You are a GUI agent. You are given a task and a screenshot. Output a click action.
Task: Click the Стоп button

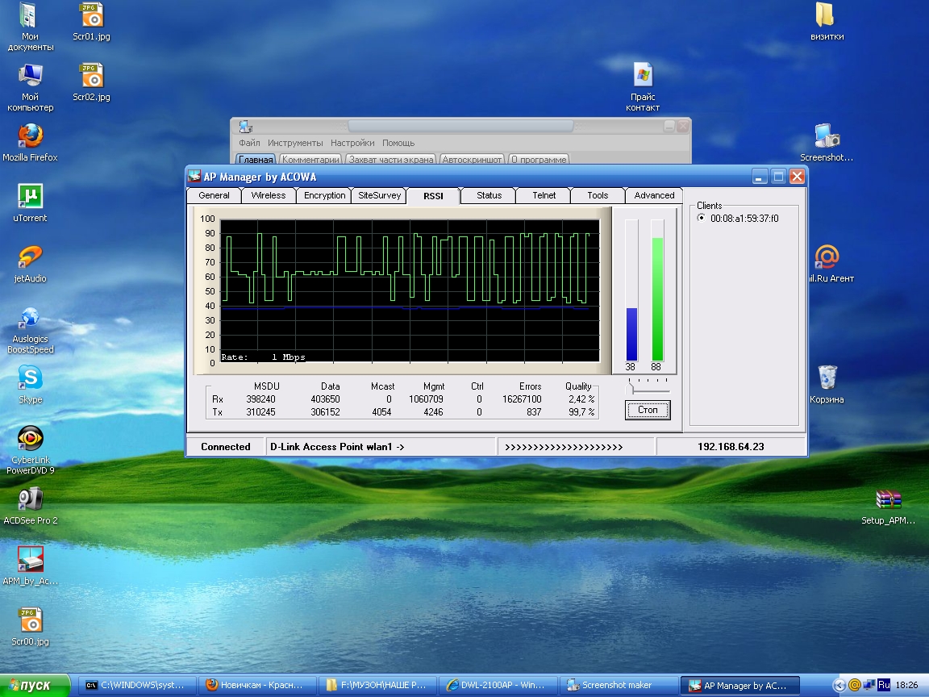click(648, 410)
